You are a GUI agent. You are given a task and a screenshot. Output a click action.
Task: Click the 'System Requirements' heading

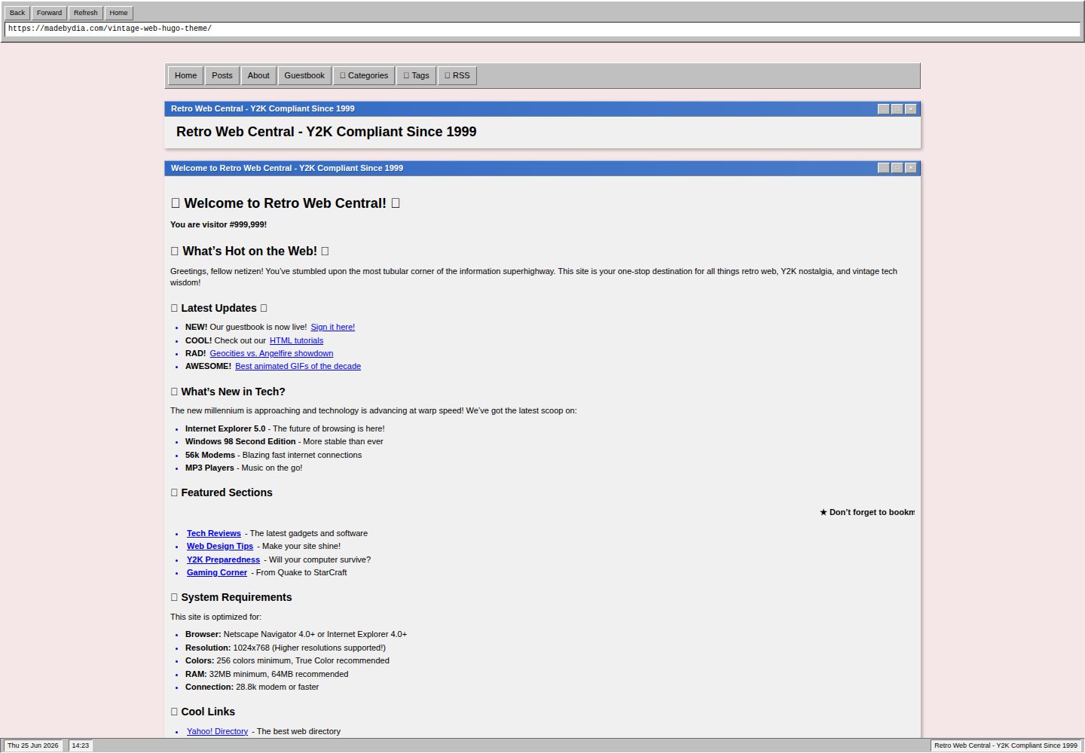[231, 597]
